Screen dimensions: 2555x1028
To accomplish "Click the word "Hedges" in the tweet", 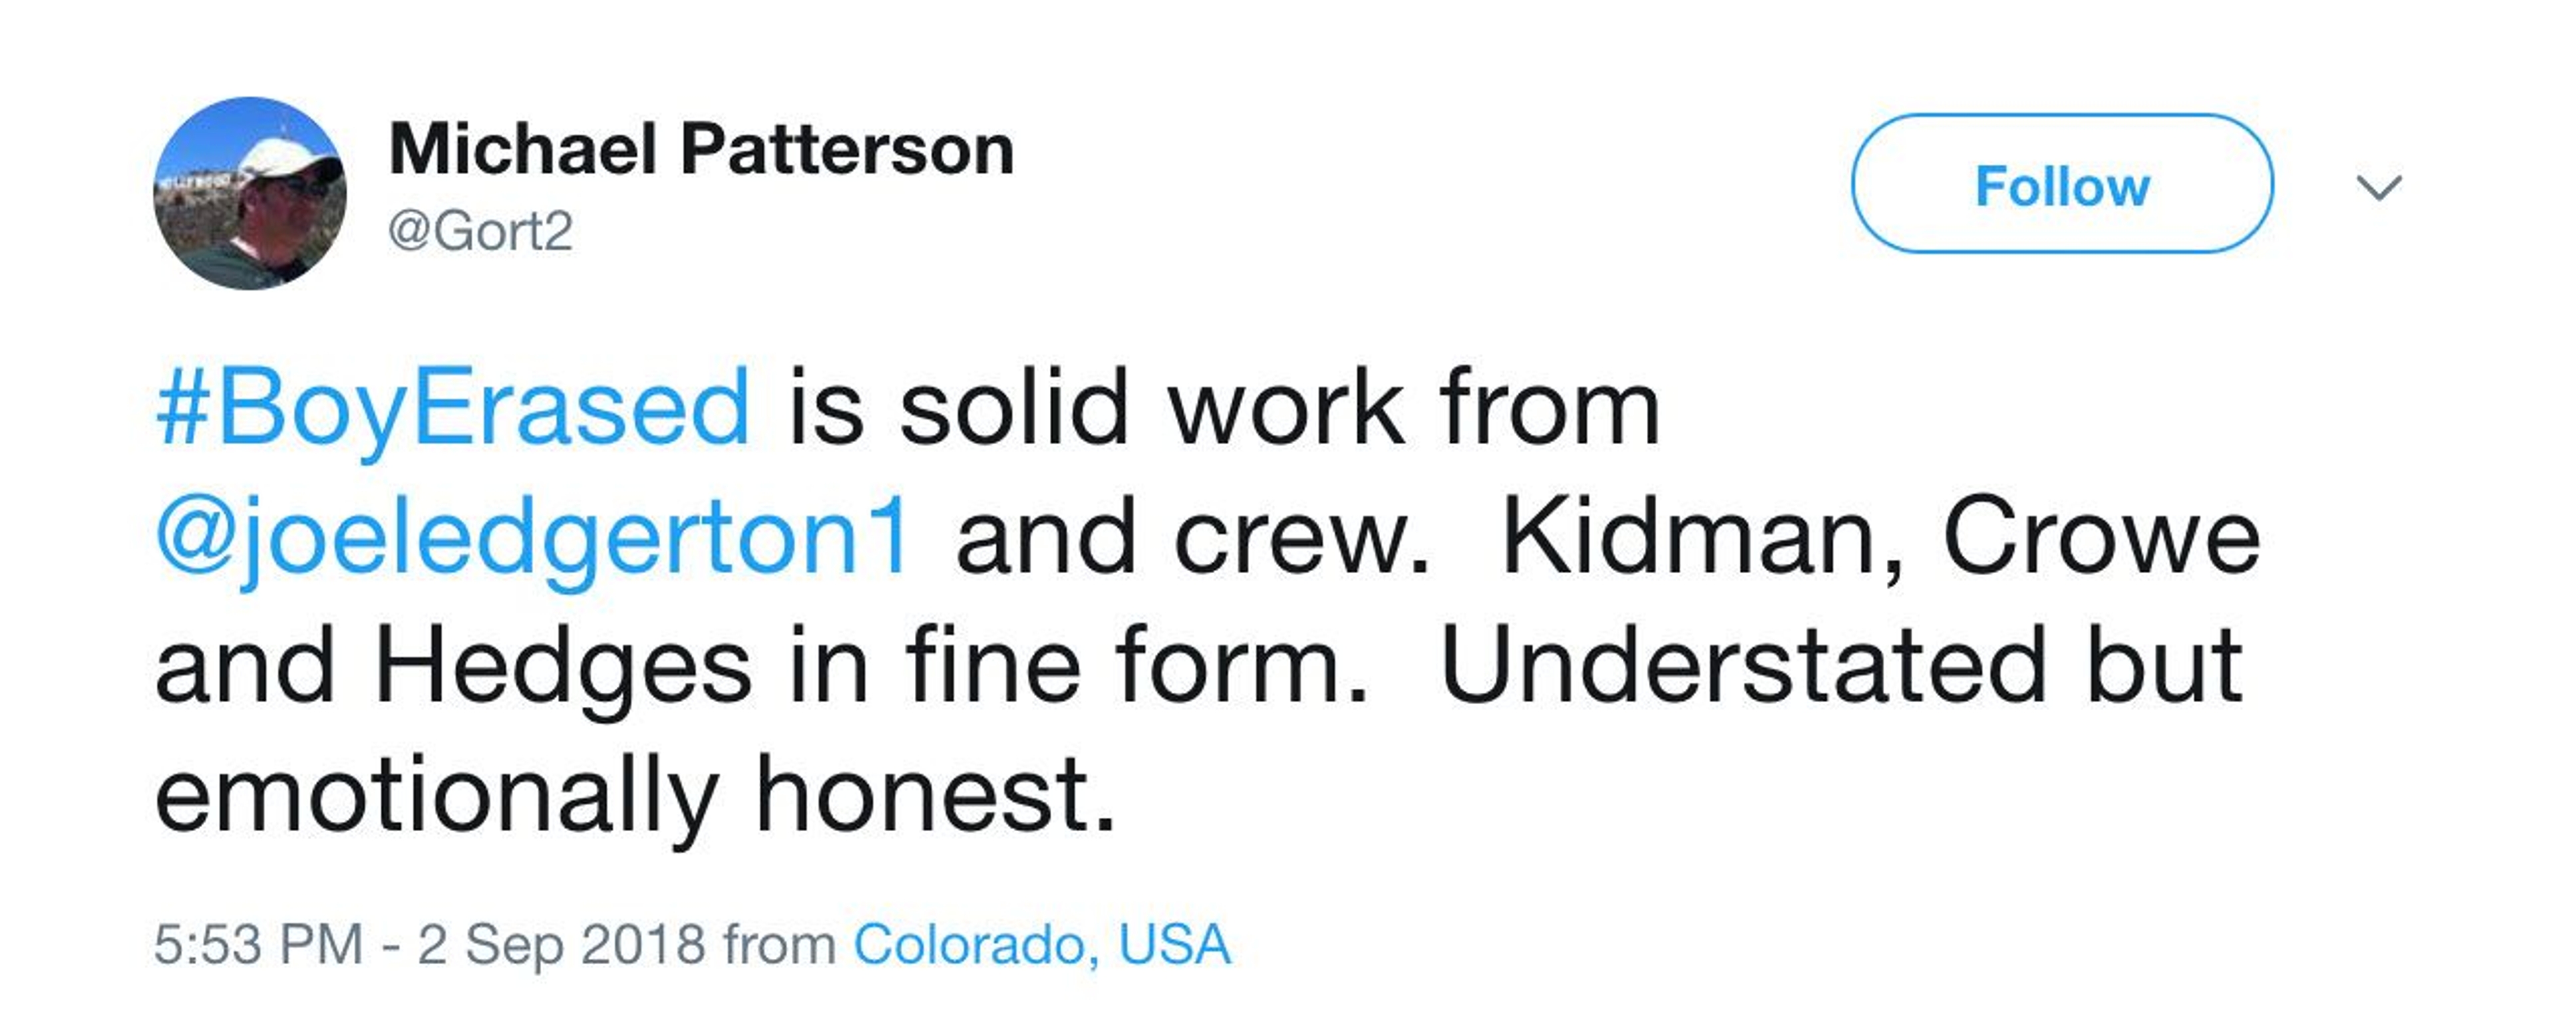I will click(562, 666).
